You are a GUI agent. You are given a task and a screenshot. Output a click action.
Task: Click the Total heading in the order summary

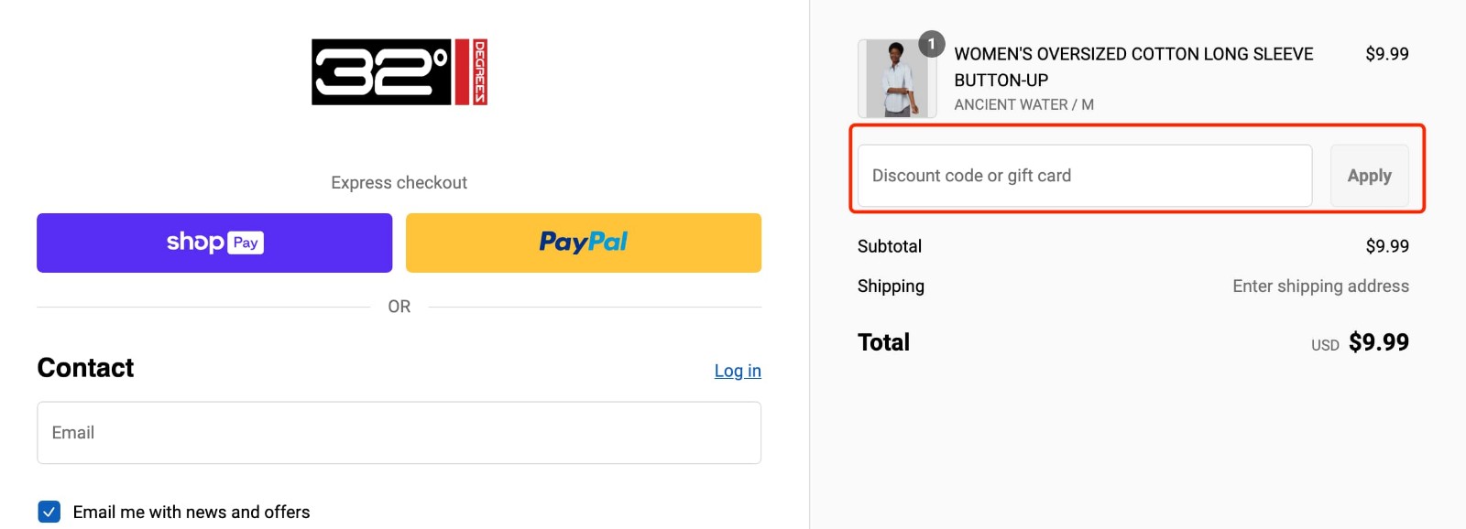(883, 342)
